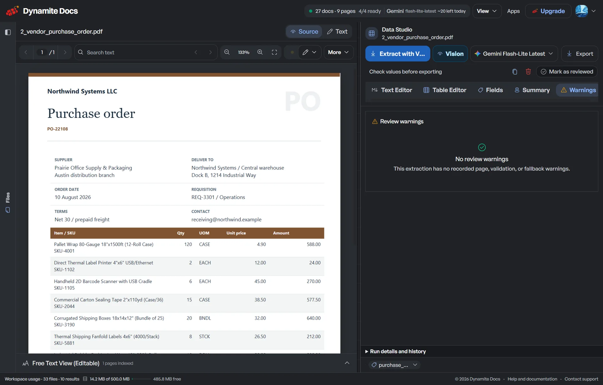Screen dimensions: 603x385
Task: Toggle the Vision extraction mode
Action: pyautogui.click(x=450, y=54)
